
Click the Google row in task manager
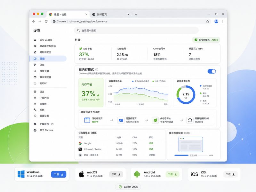click(121, 143)
